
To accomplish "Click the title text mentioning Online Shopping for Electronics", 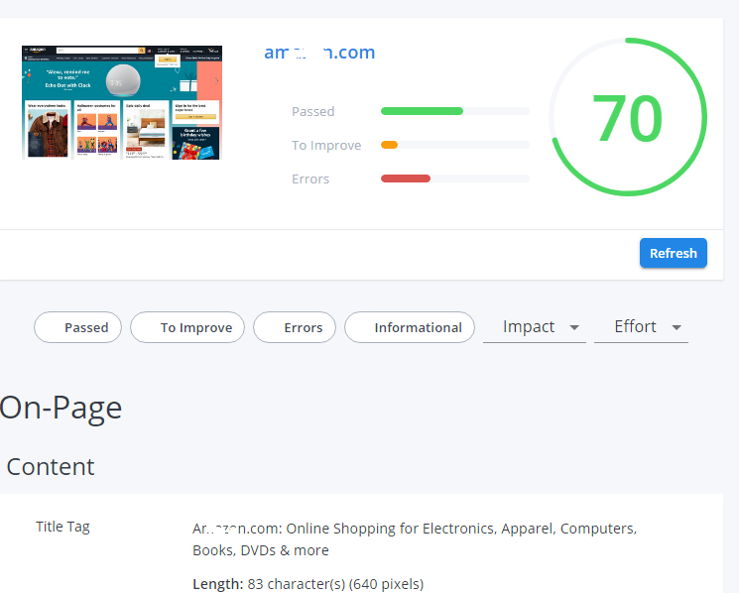I will (x=415, y=539).
